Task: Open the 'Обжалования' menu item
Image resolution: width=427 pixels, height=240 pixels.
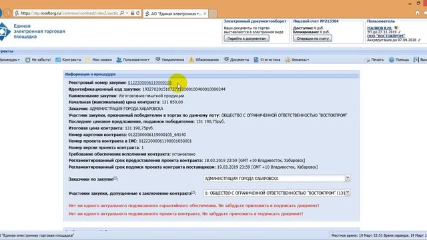Action: pos(207,59)
